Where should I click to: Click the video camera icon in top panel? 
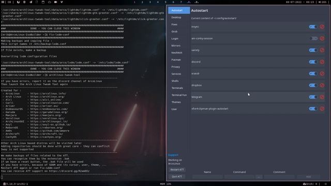point(55,2)
